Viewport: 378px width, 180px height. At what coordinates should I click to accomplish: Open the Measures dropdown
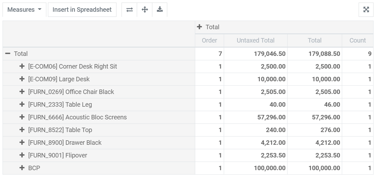tap(24, 10)
